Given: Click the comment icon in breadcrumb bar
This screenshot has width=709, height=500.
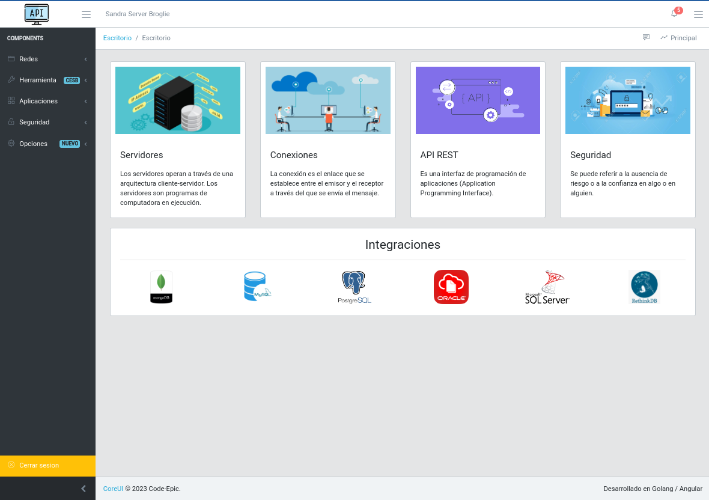Looking at the screenshot, I should pos(646,37).
